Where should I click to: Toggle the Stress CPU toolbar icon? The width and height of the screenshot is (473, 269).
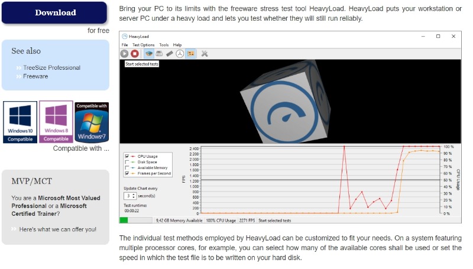pos(149,54)
